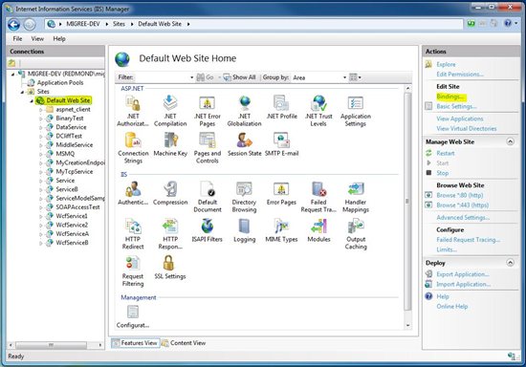
Task: Open the view layout dropdown button
Action: click(x=355, y=77)
